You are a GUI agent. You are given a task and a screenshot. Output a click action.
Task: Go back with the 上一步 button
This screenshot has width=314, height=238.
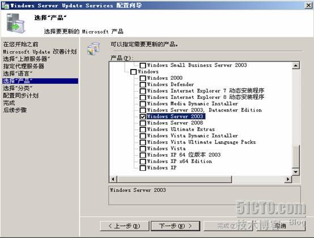click(x=124, y=226)
